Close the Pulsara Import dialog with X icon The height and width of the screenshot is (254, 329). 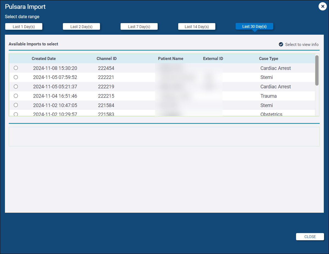coord(322,6)
